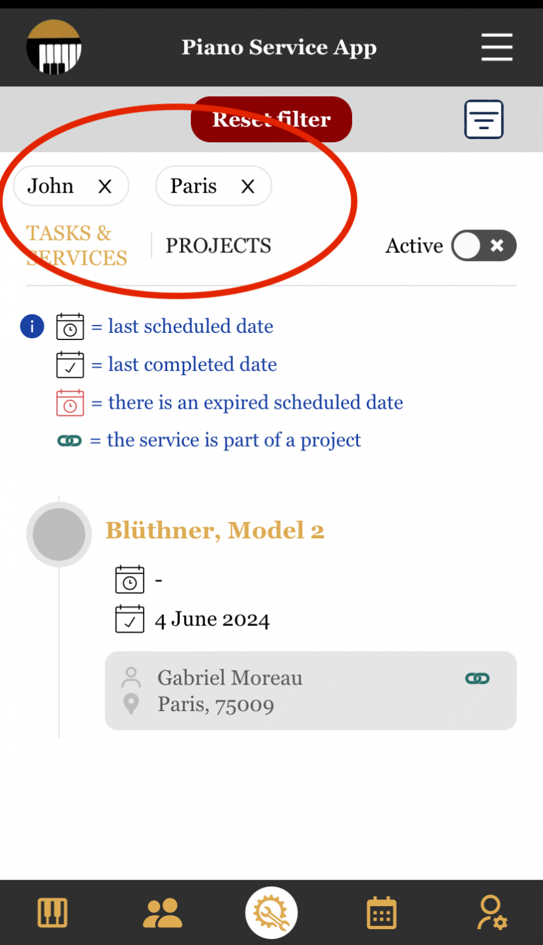Open the hamburger menu
Image resolution: width=543 pixels, height=945 pixels.
click(x=496, y=47)
